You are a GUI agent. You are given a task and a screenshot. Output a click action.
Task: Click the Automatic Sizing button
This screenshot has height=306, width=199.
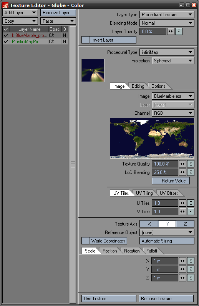tap(167, 241)
